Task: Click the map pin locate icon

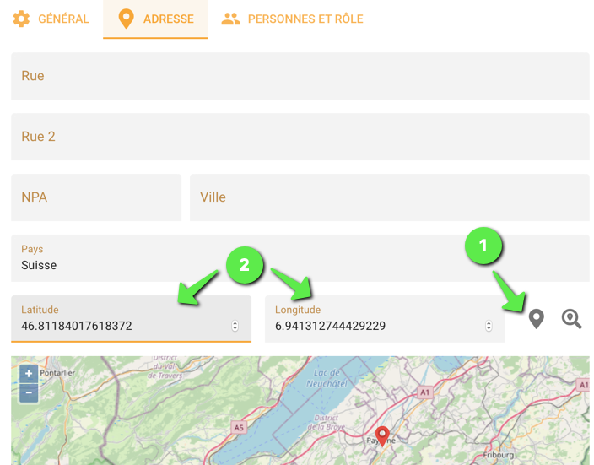Action: coord(536,319)
